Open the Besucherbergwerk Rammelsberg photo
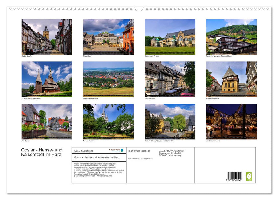The height and width of the screenshot is (200, 278). point(231,37)
